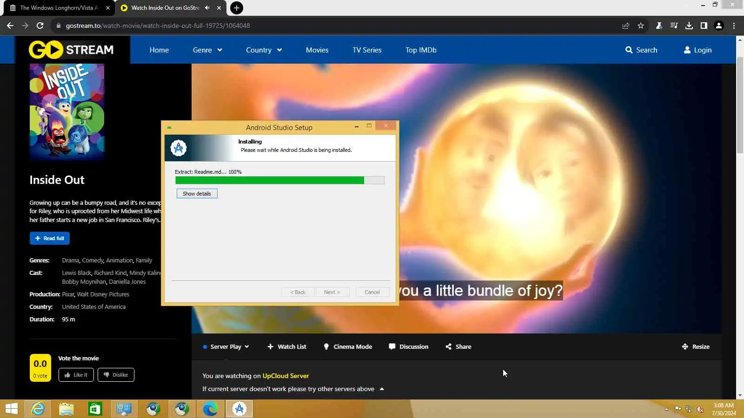Open the Pixar production link
744x418 pixels.
pos(68,294)
